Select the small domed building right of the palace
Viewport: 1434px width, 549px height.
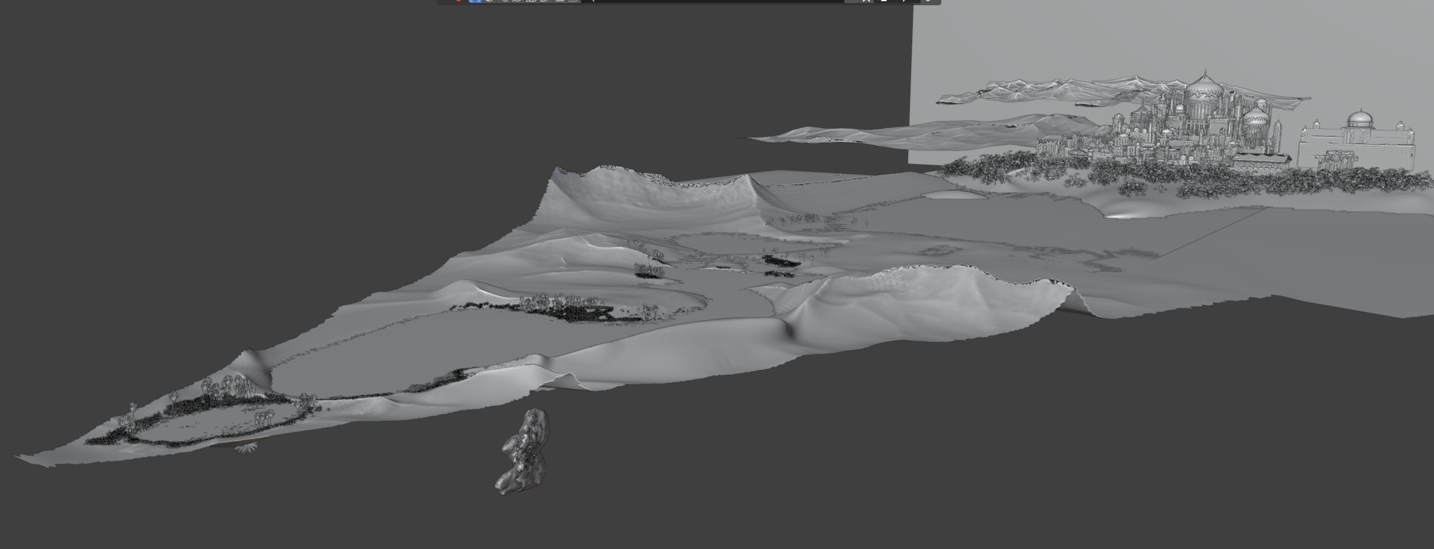(1358, 140)
